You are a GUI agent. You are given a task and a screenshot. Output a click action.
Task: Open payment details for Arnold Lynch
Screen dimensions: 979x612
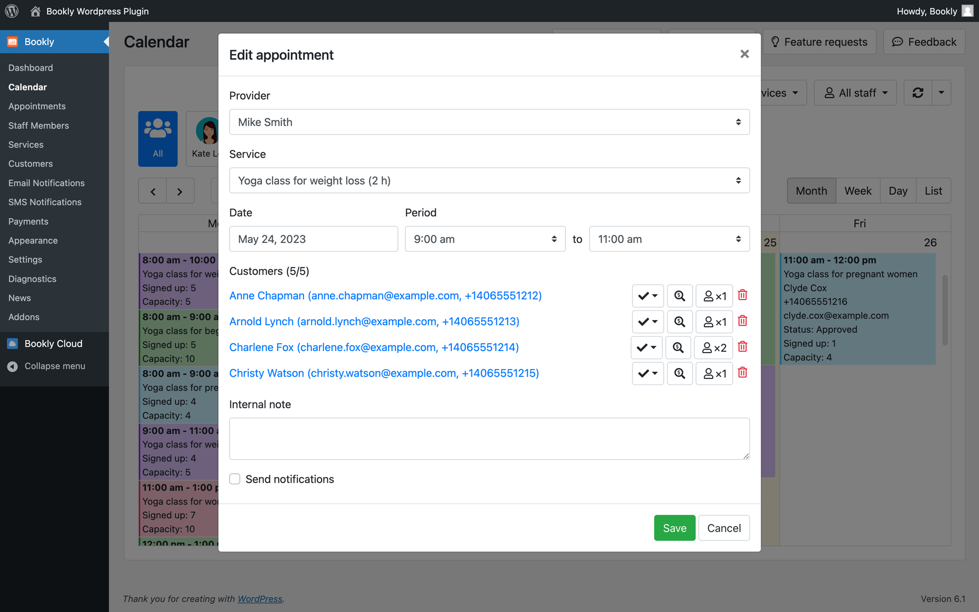pyautogui.click(x=679, y=322)
